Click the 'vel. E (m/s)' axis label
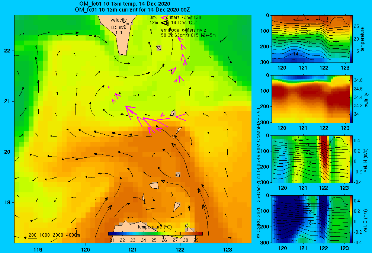 [365, 220]
